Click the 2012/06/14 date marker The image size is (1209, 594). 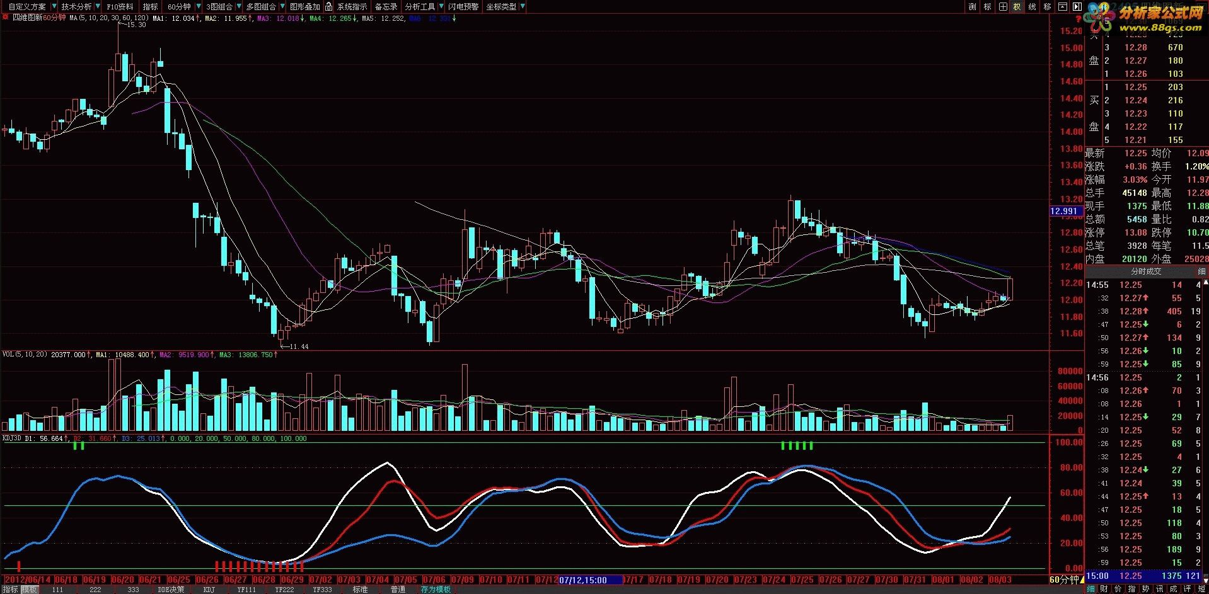[x=27, y=580]
